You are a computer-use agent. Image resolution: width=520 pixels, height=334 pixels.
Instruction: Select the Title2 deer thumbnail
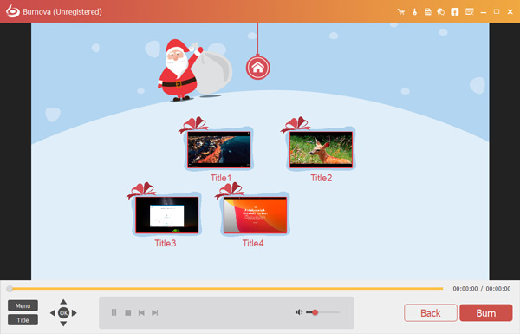(321, 149)
